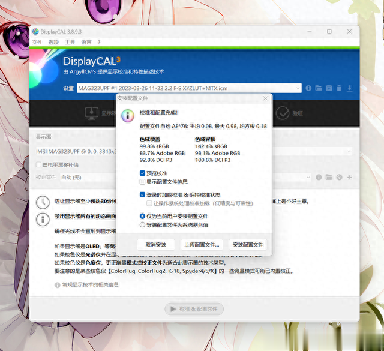Select 仅为当前用户安装配置文件 radio button
The height and width of the screenshot is (351, 384).
tap(142, 216)
